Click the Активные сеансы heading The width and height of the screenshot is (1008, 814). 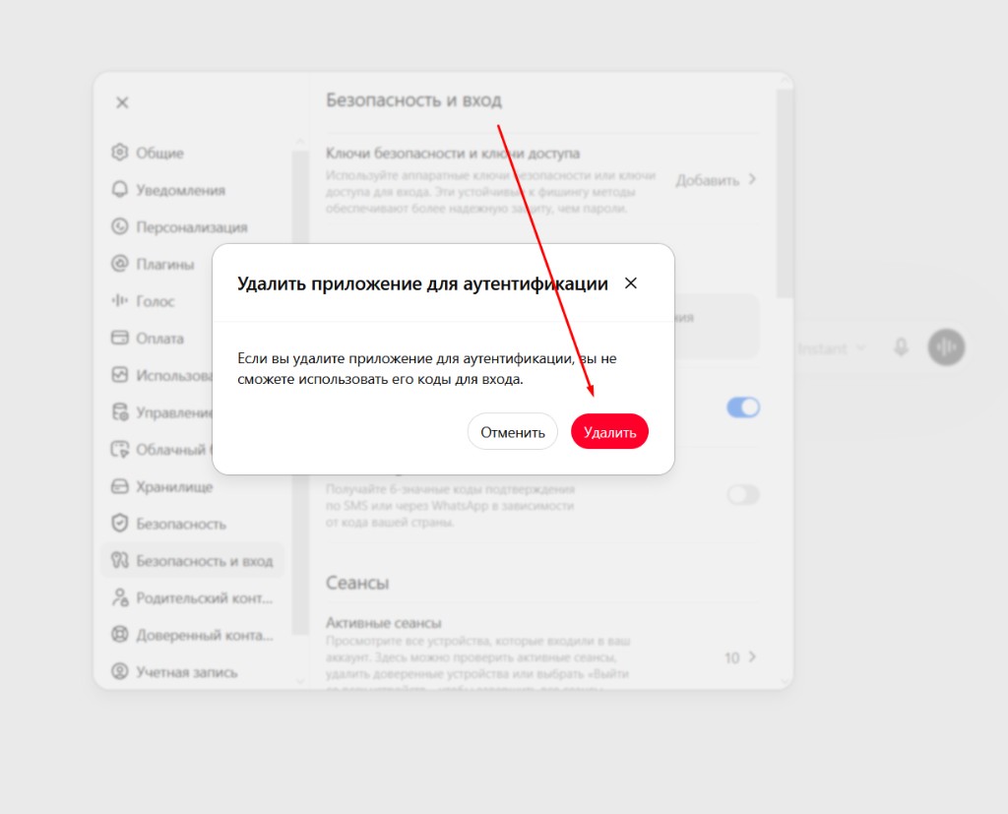tap(383, 623)
